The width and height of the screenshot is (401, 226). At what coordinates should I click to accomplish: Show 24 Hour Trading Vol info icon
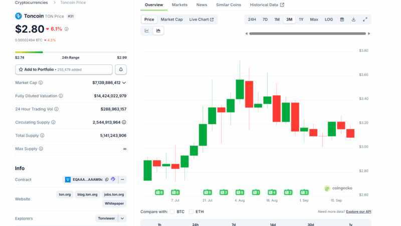coord(57,109)
